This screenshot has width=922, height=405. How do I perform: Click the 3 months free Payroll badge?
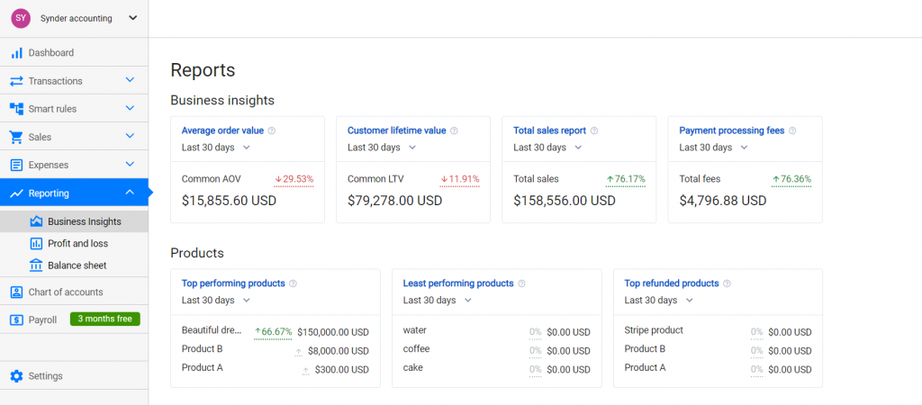[x=104, y=319]
